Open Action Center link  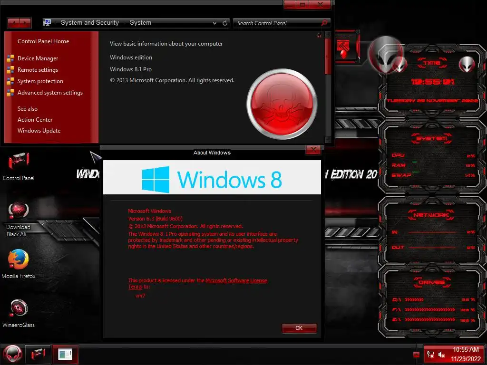[x=35, y=120]
